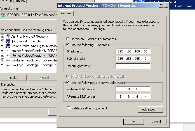Cancel the TCP/IPv4 Properties dialog
The width and height of the screenshot is (195, 131).
pos(156,122)
